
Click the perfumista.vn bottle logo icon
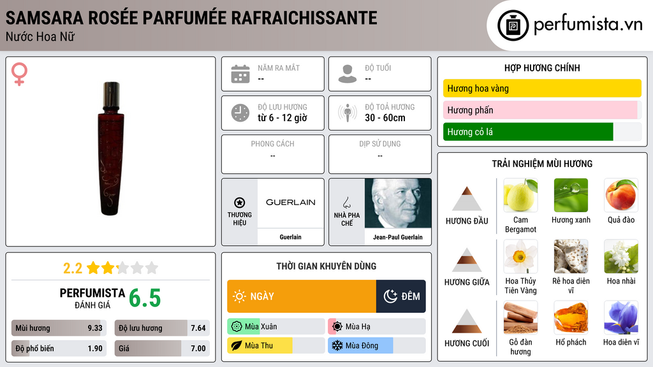[513, 25]
